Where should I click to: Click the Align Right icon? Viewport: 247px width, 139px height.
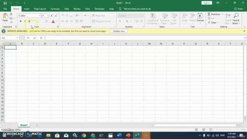(71, 21)
